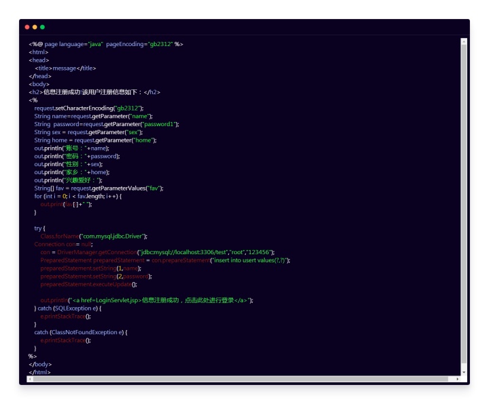Click the out.println line with +name
This screenshot has width=489, height=404.
pos(72,148)
